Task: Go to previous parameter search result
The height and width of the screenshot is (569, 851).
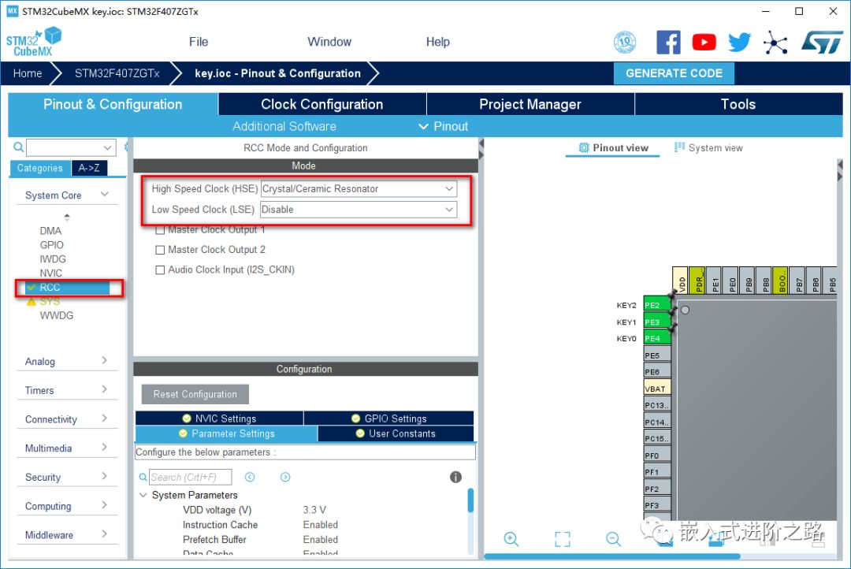Action: (x=250, y=477)
